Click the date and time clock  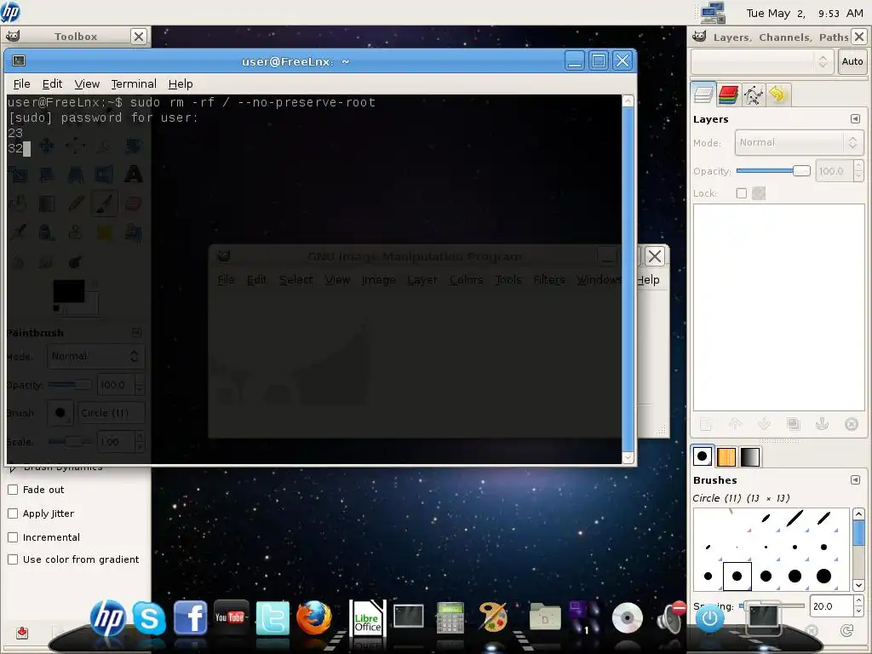pyautogui.click(x=804, y=14)
